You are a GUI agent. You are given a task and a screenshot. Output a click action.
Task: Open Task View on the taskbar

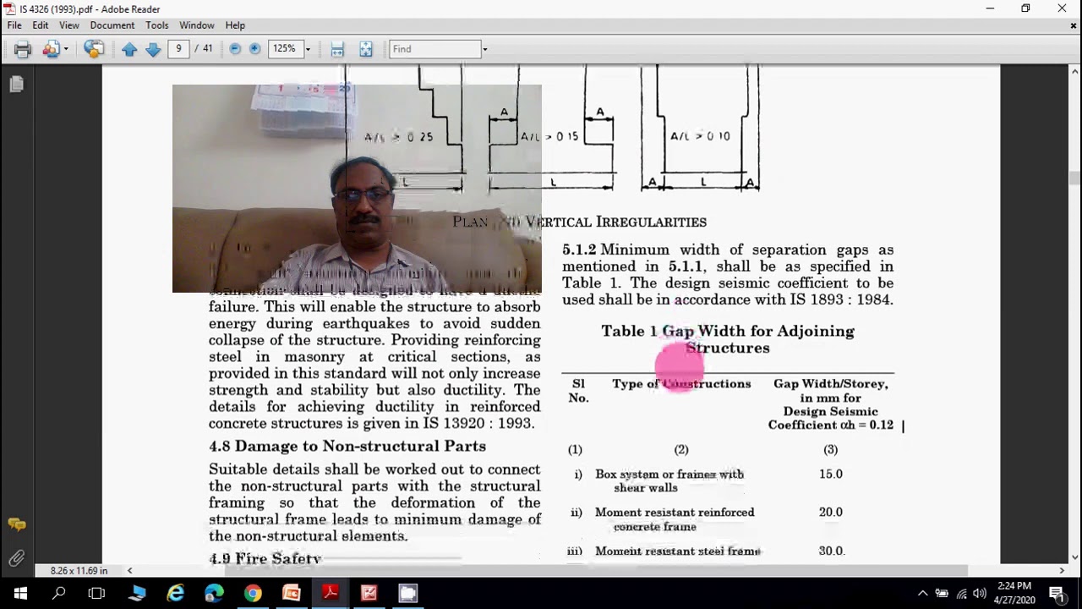click(97, 593)
